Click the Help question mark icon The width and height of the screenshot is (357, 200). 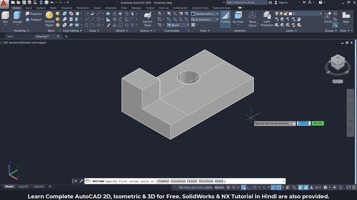point(320,2)
